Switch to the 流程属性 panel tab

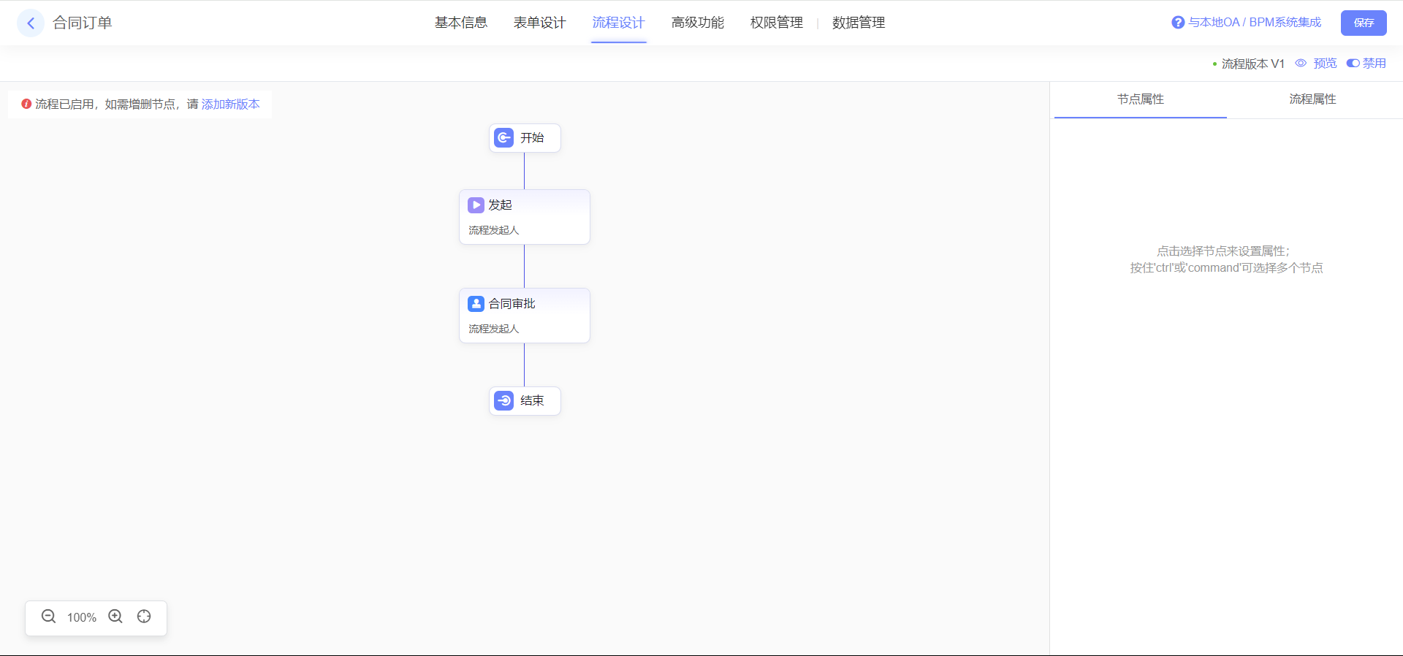pos(1312,99)
